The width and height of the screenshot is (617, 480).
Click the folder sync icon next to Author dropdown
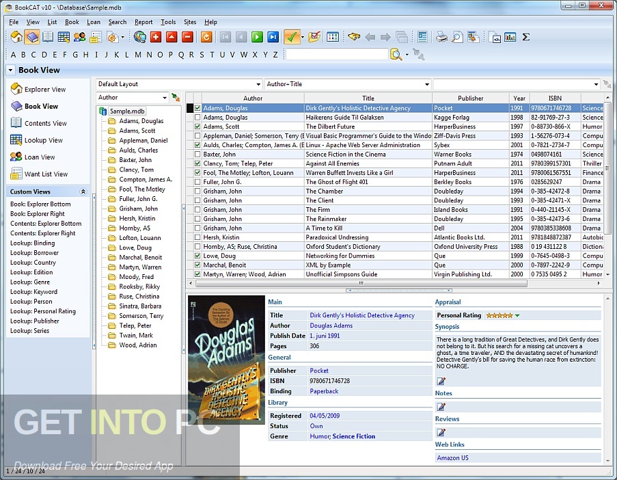tap(176, 97)
